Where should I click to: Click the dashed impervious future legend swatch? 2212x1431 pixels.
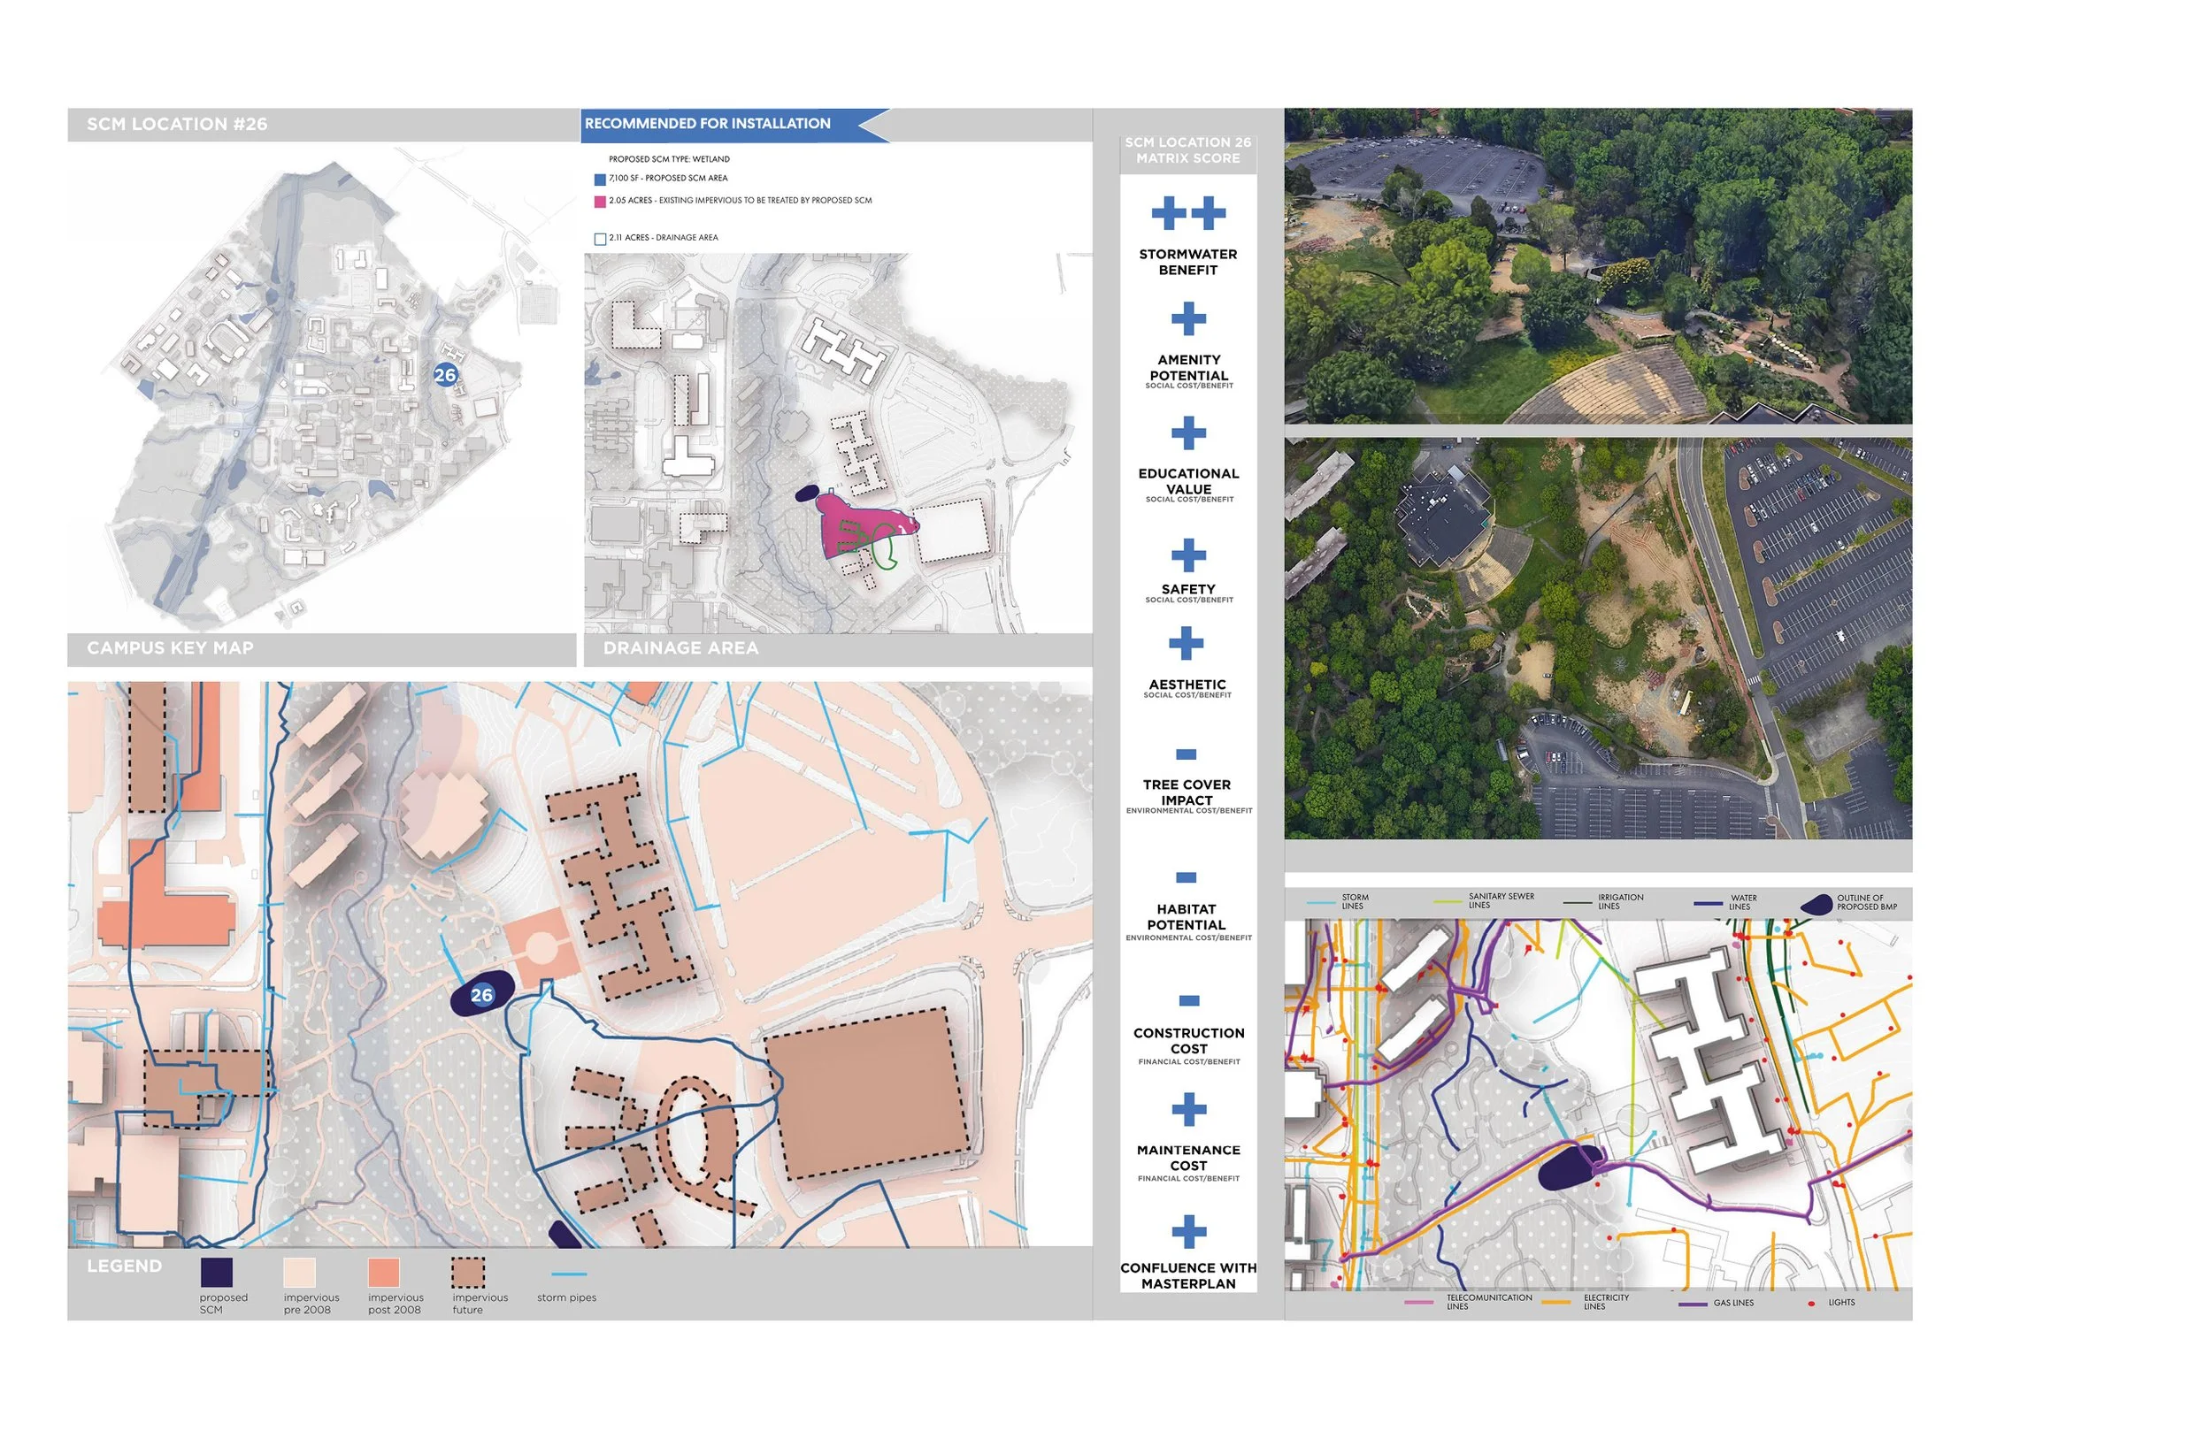pos(467,1272)
